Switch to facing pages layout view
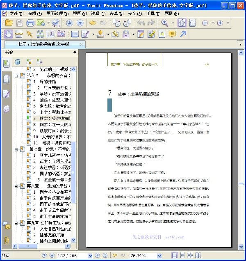This screenshot has width=246, height=261. (198, 255)
